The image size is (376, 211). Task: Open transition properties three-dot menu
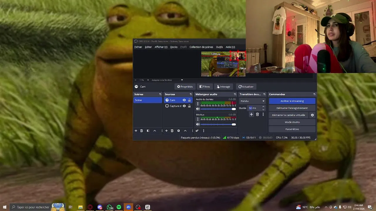click(263, 115)
